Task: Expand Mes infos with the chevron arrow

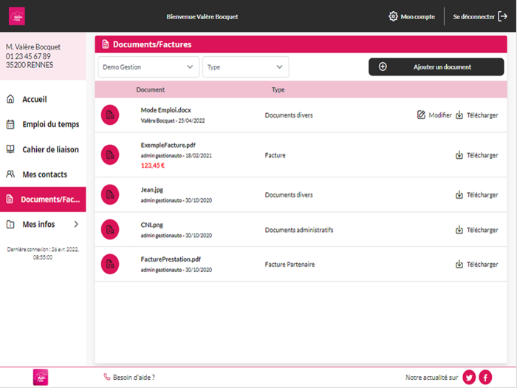Action: point(76,225)
